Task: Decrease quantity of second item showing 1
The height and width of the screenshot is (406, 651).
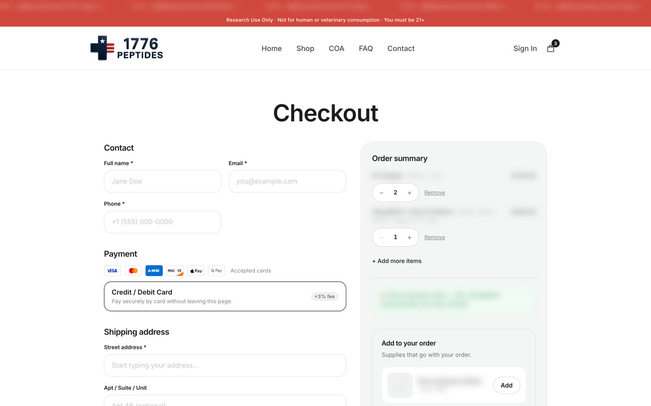Action: 381,238
